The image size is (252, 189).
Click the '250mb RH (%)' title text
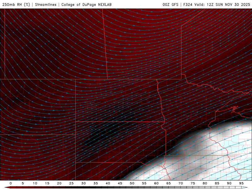click(x=16, y=4)
